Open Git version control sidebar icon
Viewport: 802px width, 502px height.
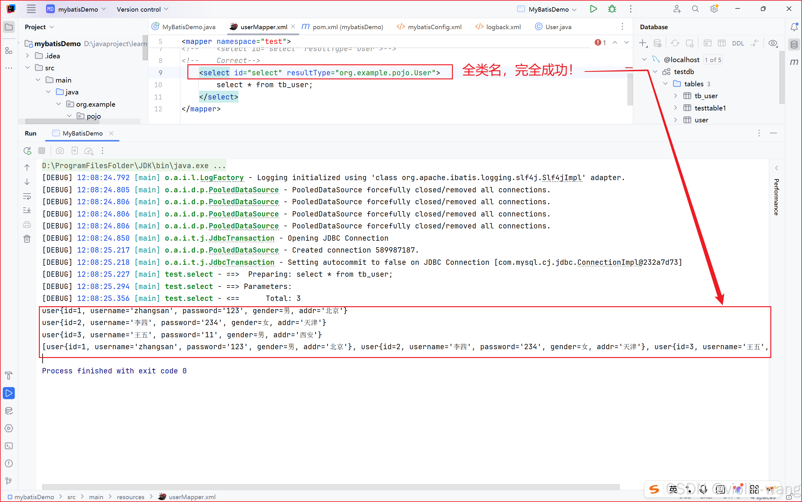pyautogui.click(x=9, y=481)
